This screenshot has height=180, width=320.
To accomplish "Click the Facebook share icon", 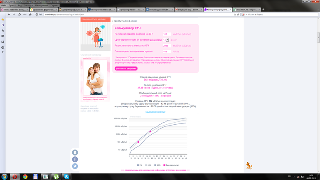I will 75,159.
